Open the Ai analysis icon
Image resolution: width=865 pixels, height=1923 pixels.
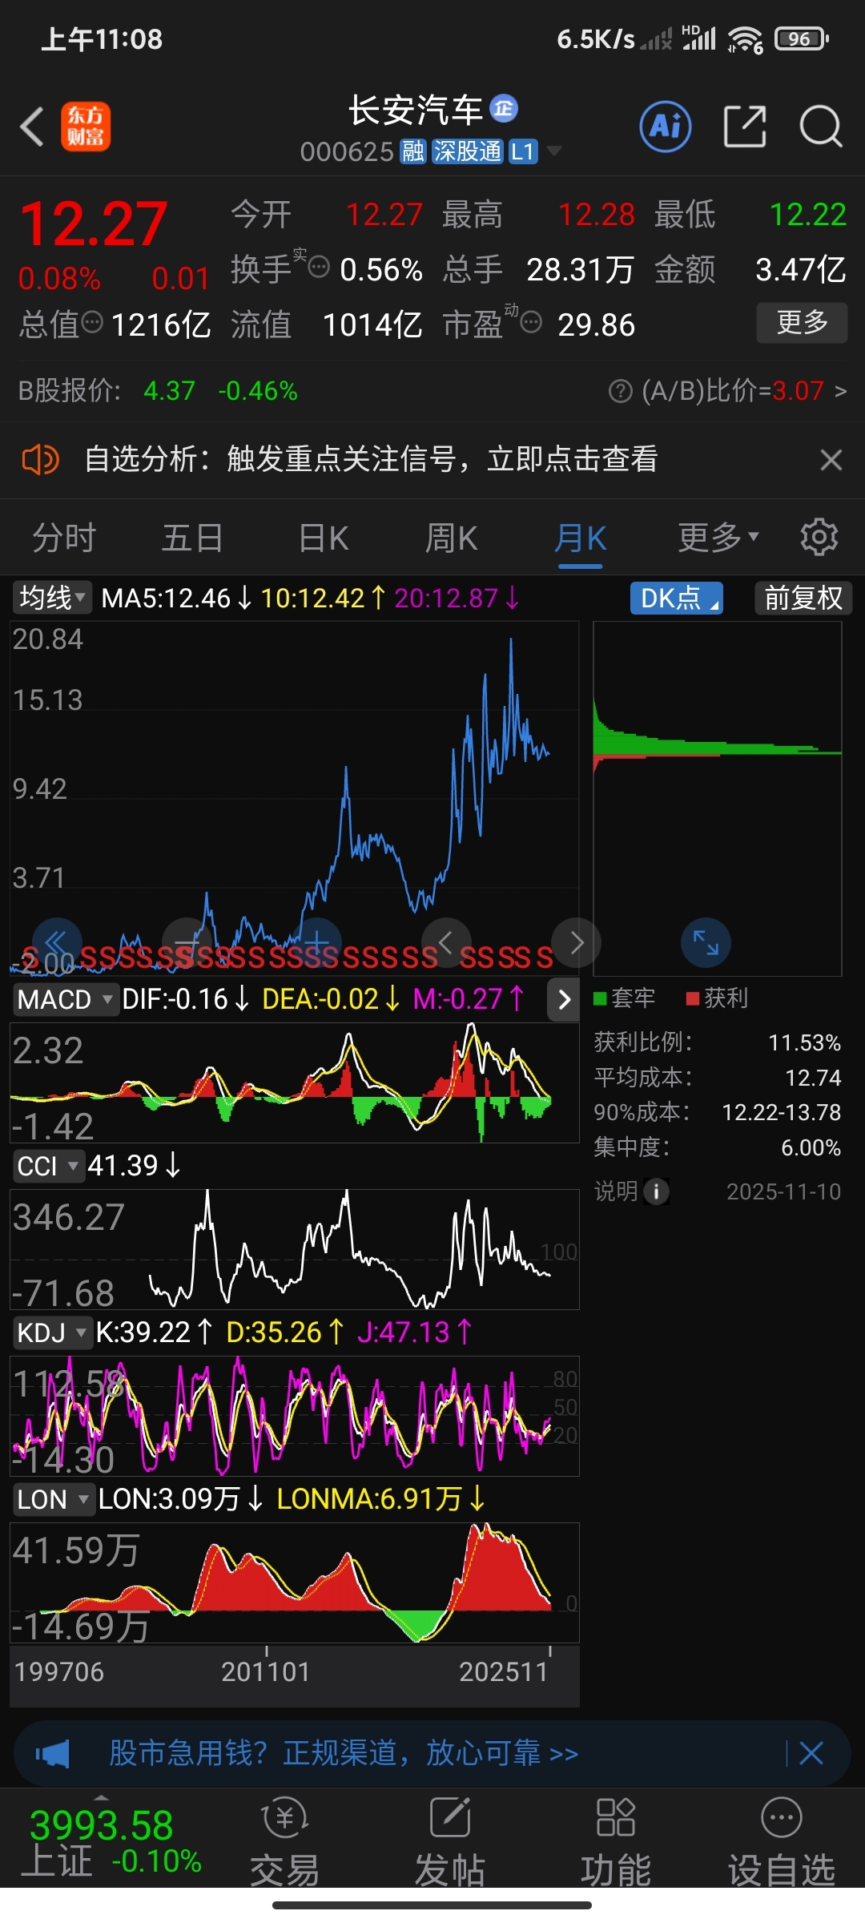(666, 126)
